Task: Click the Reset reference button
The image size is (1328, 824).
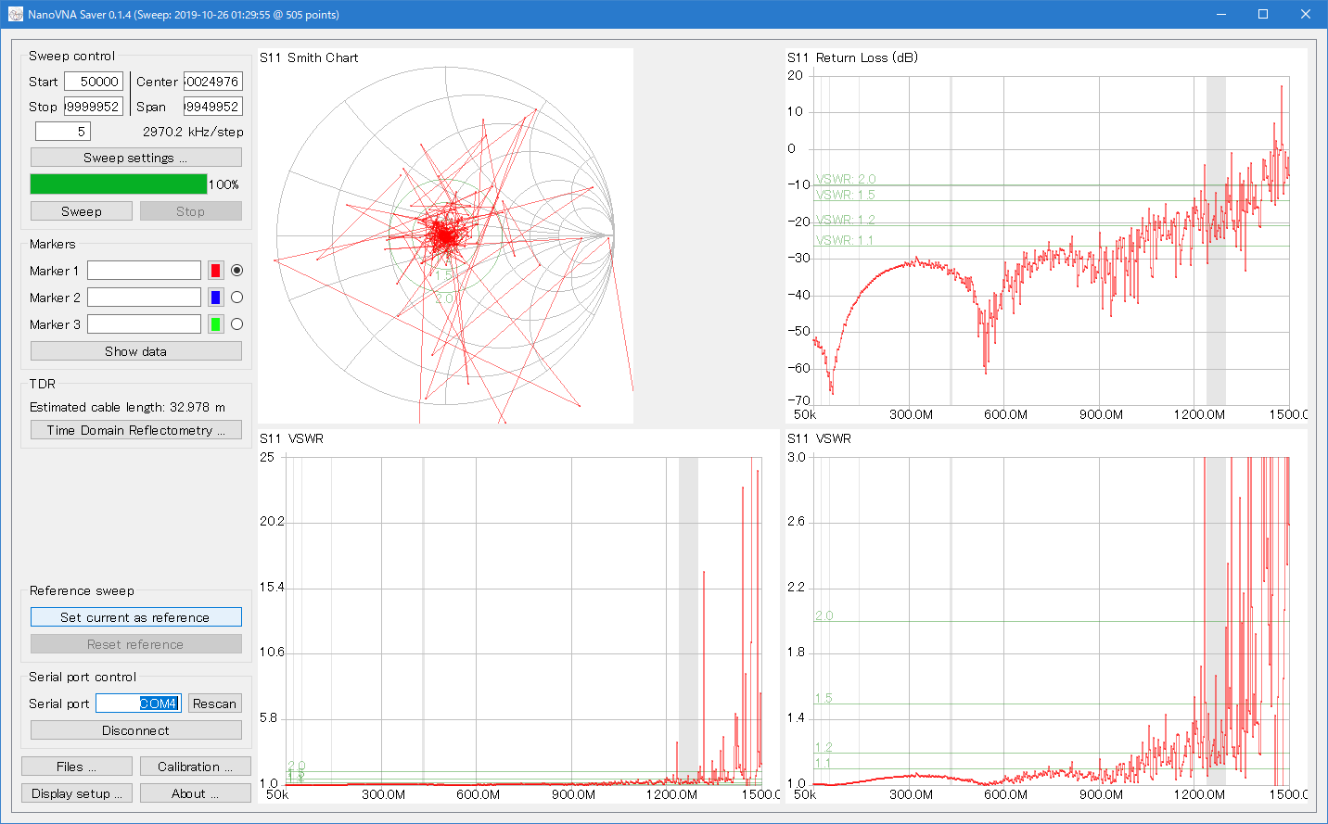Action: click(x=136, y=644)
